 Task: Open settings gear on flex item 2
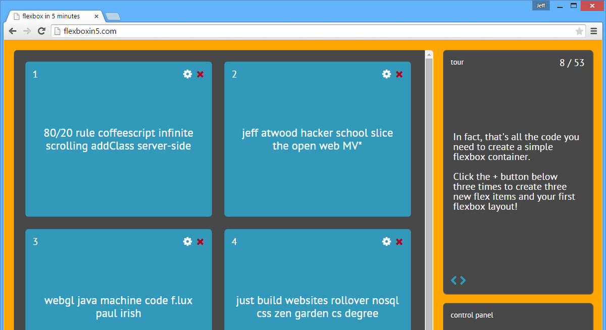(386, 74)
